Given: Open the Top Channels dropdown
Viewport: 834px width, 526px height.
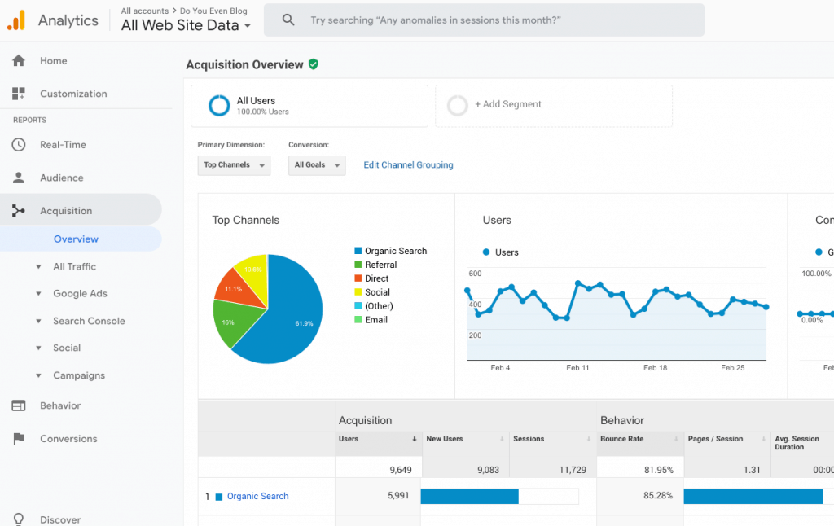Looking at the screenshot, I should click(x=234, y=165).
